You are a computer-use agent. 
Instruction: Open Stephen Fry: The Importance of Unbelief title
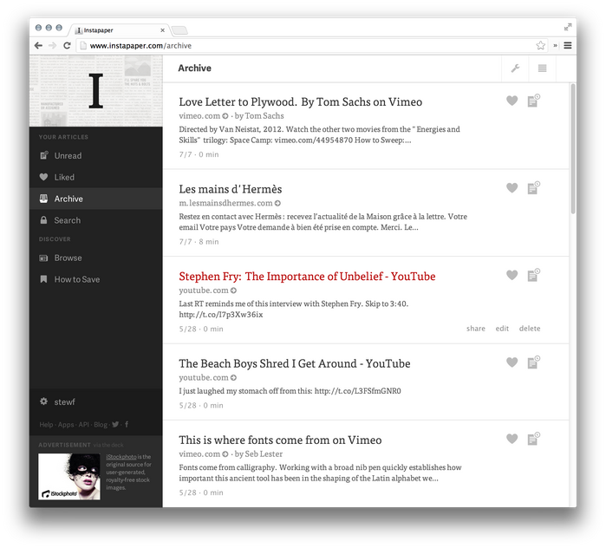point(307,277)
